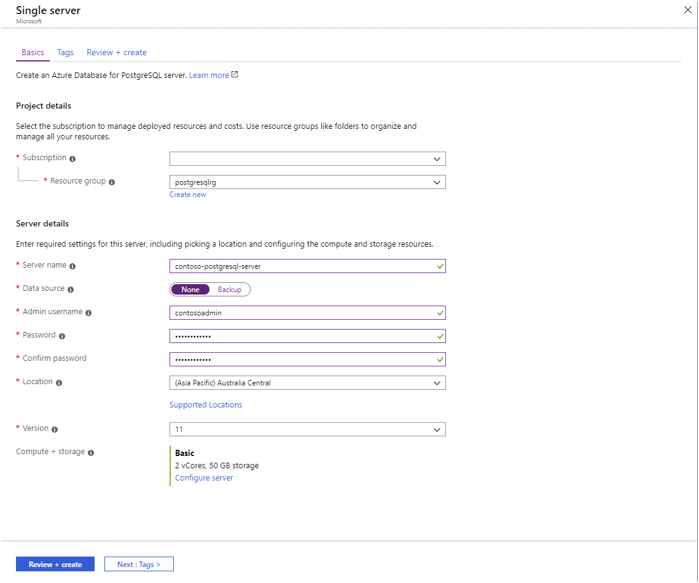The image size is (699, 583).
Task: Switch to the Tags tab
Action: click(65, 53)
